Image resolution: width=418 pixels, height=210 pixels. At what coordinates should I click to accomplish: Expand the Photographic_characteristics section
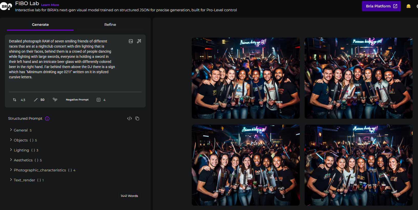(x=42, y=170)
